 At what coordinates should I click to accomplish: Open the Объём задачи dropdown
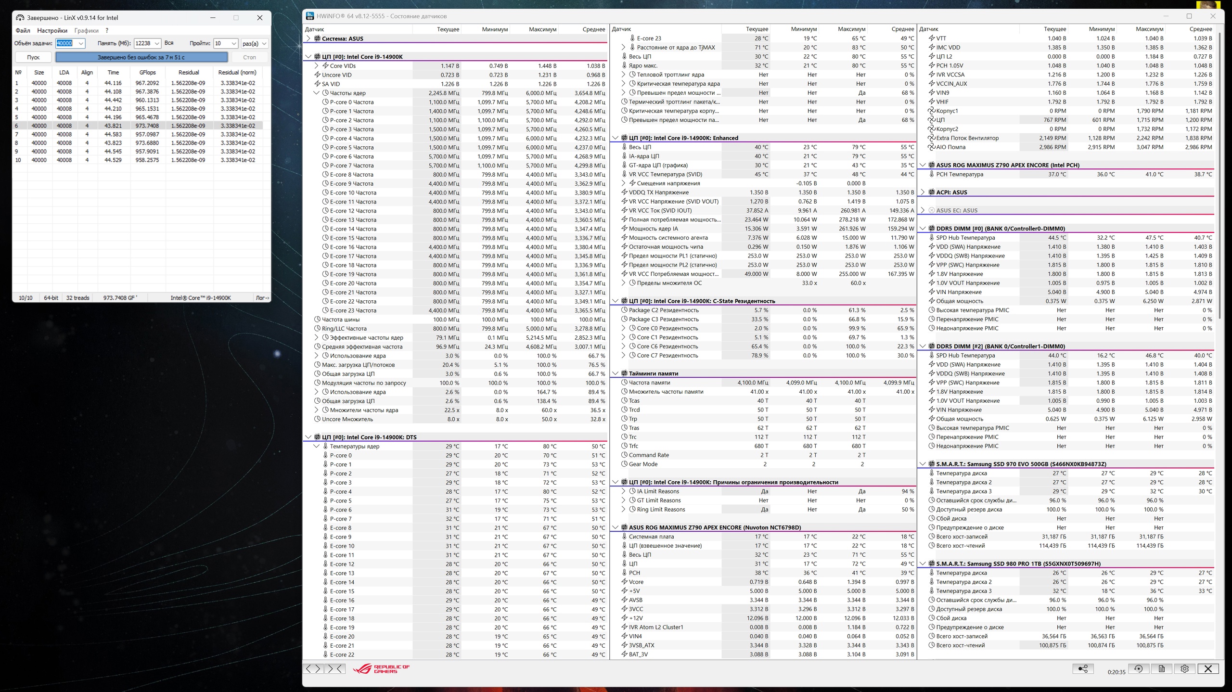pyautogui.click(x=81, y=44)
